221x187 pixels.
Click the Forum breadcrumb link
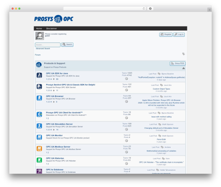38,55
